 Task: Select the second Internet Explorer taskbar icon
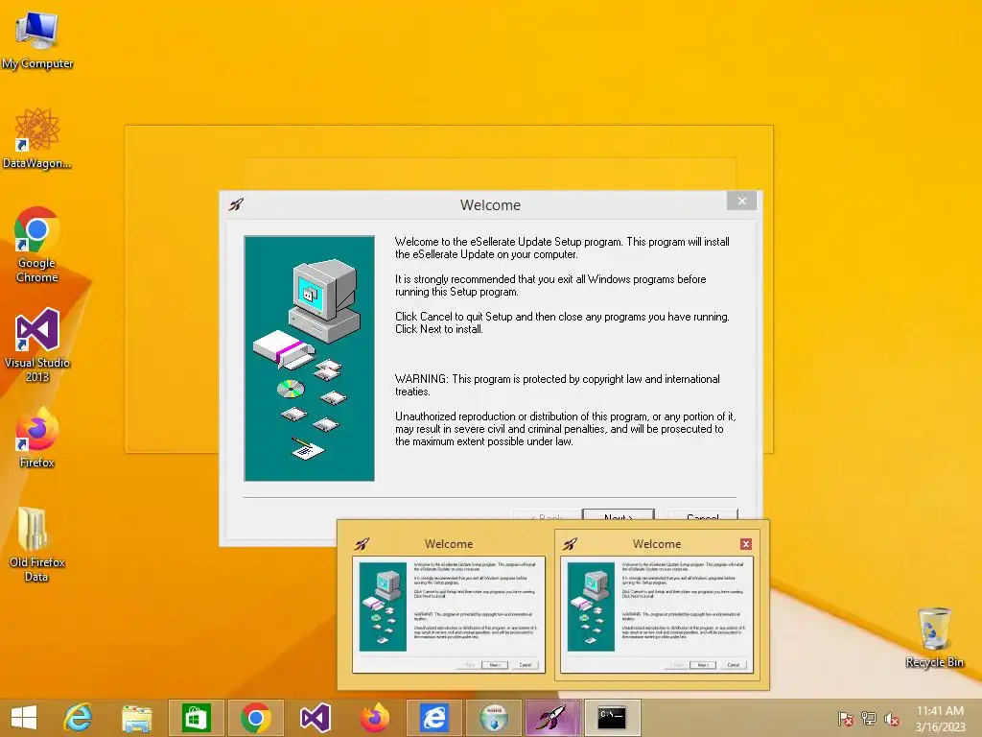click(x=434, y=718)
